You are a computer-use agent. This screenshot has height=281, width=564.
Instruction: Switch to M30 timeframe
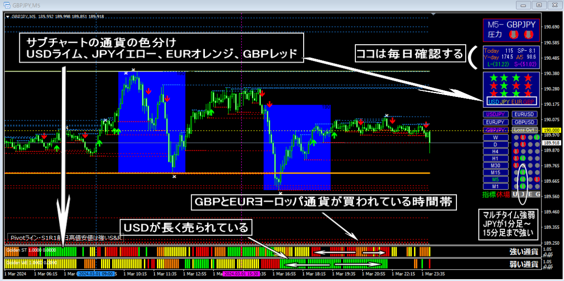[495, 166]
